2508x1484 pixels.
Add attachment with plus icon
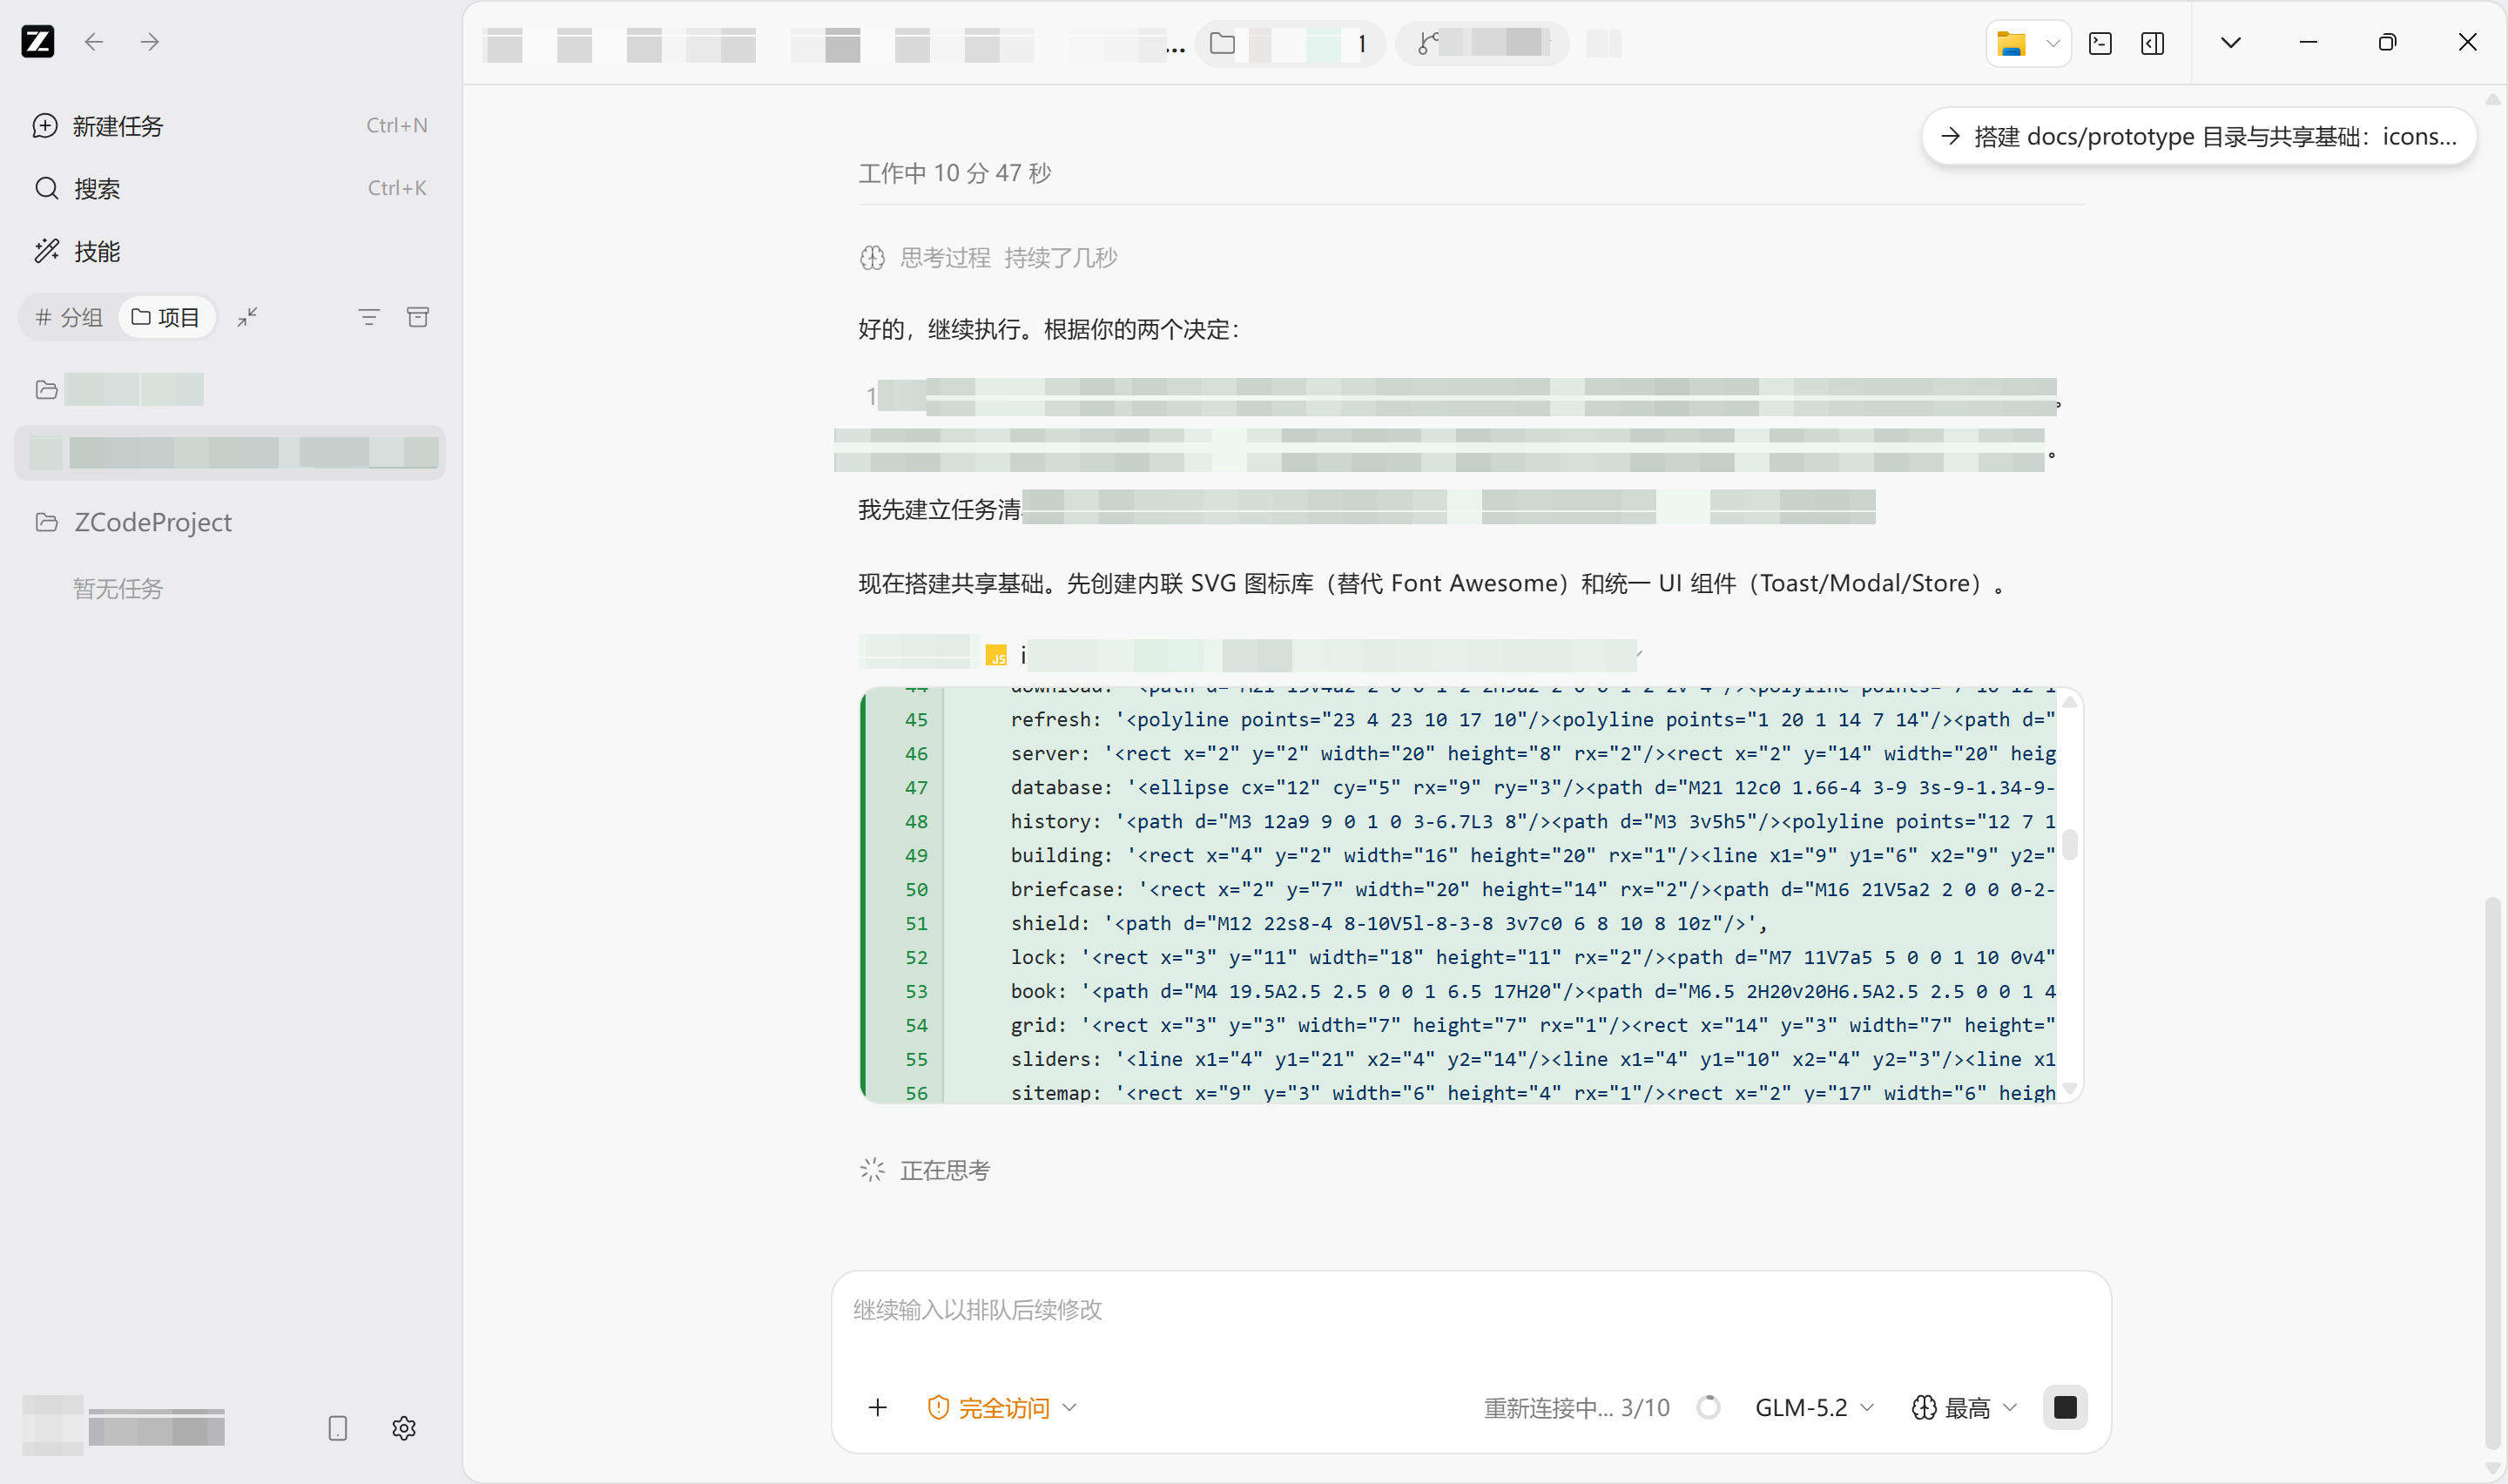click(x=878, y=1408)
